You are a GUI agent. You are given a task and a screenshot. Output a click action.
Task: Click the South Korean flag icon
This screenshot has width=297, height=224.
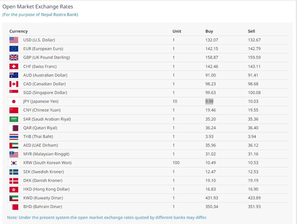click(x=14, y=163)
